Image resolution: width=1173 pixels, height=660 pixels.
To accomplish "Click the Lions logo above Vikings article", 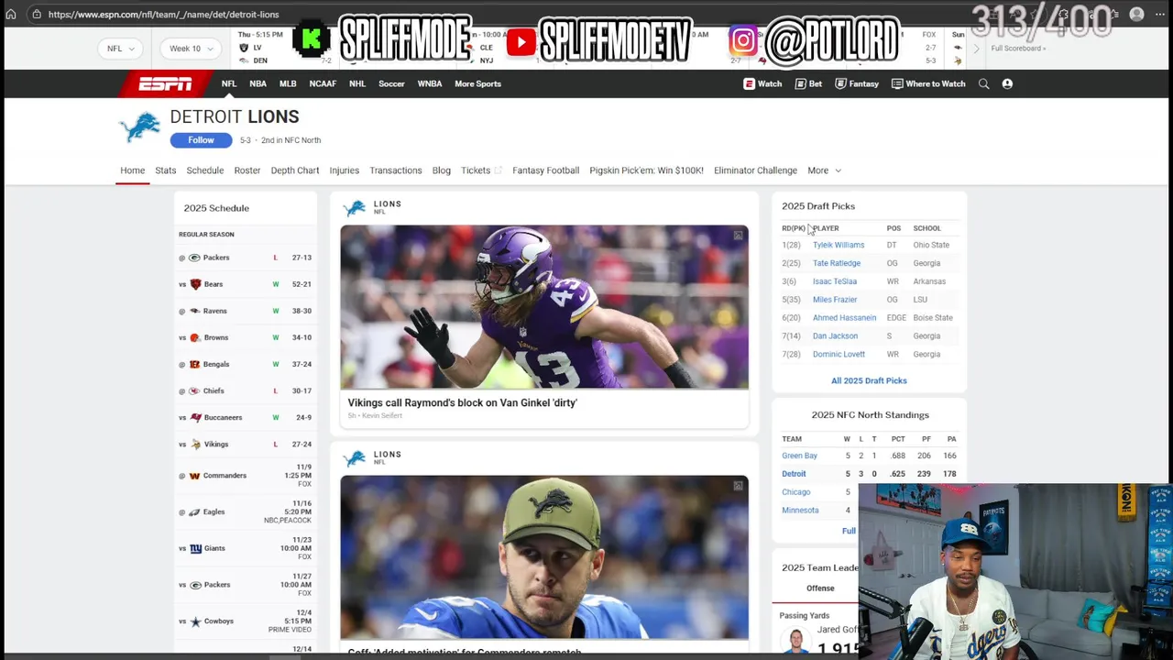I will pyautogui.click(x=355, y=208).
